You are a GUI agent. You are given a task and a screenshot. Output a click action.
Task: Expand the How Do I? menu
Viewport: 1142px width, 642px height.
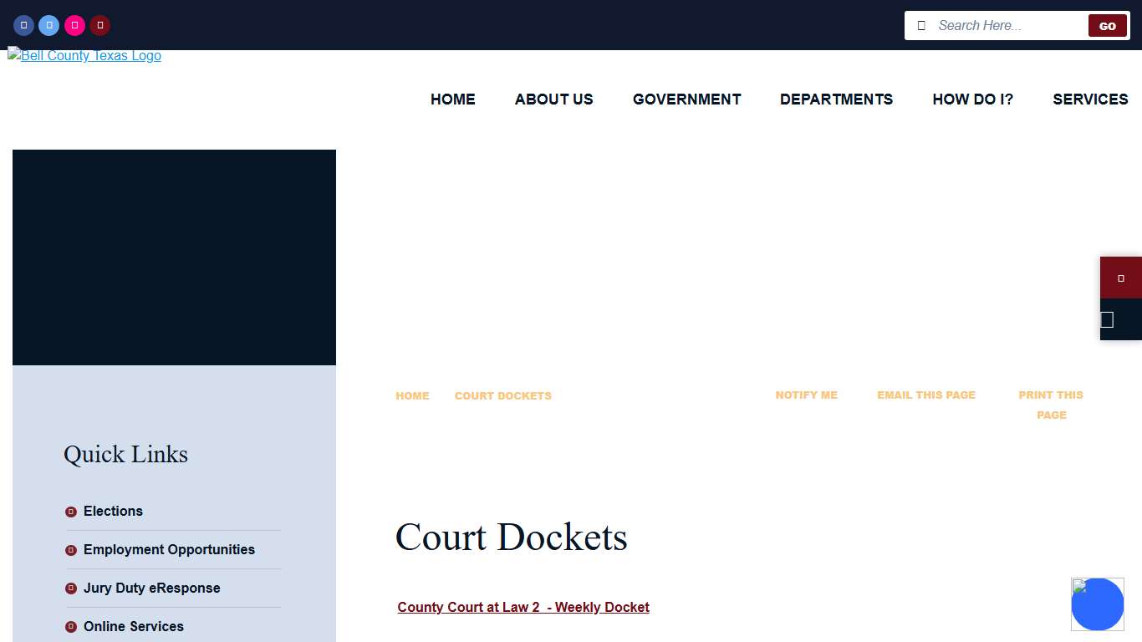point(972,99)
